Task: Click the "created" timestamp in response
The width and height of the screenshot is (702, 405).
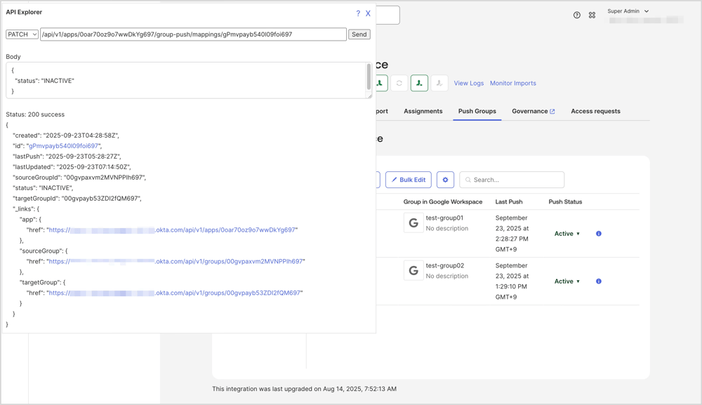Action: click(81, 135)
